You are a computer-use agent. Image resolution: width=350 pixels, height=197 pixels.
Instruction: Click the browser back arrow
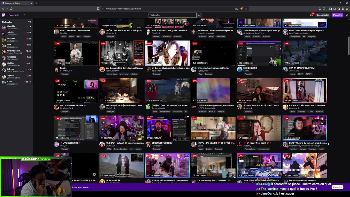[3, 9]
